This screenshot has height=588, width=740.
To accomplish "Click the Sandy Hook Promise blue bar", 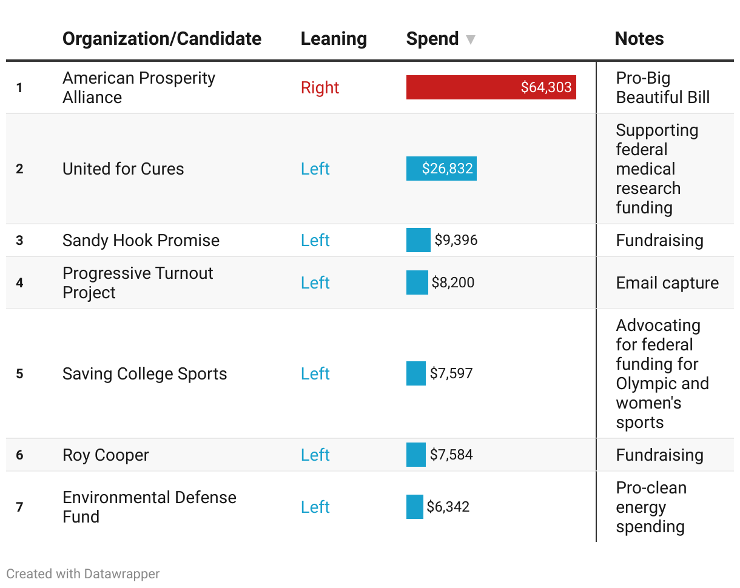I will 419,240.
